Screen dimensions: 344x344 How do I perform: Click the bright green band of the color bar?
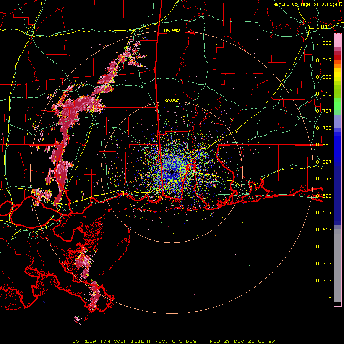pyautogui.click(x=338, y=104)
